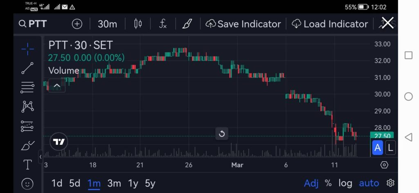The height and width of the screenshot is (193, 419).
Task: Enable percent scale mode
Action: (x=328, y=183)
